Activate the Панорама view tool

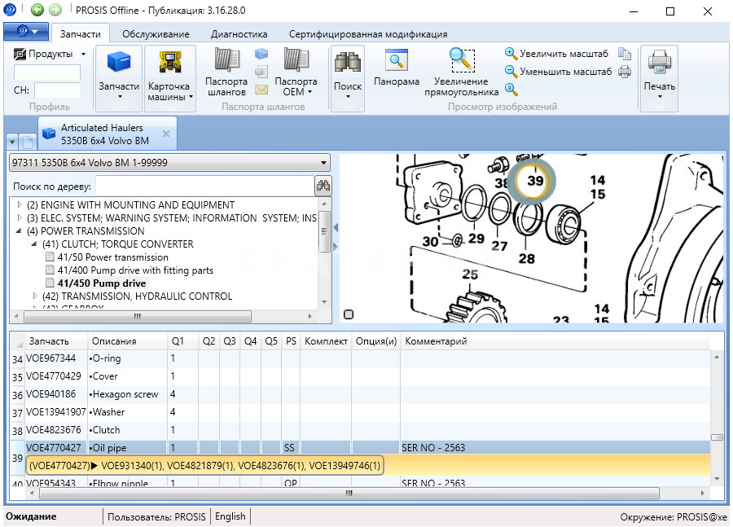[397, 68]
